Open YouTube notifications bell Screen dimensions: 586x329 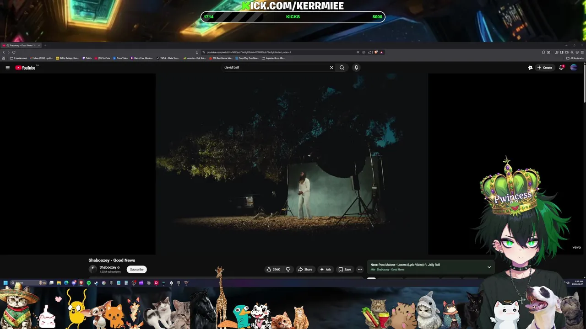[x=561, y=68]
